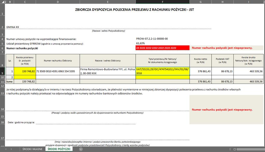
Task: Click Suma row total 150 748,82
Action: click(x=25, y=82)
